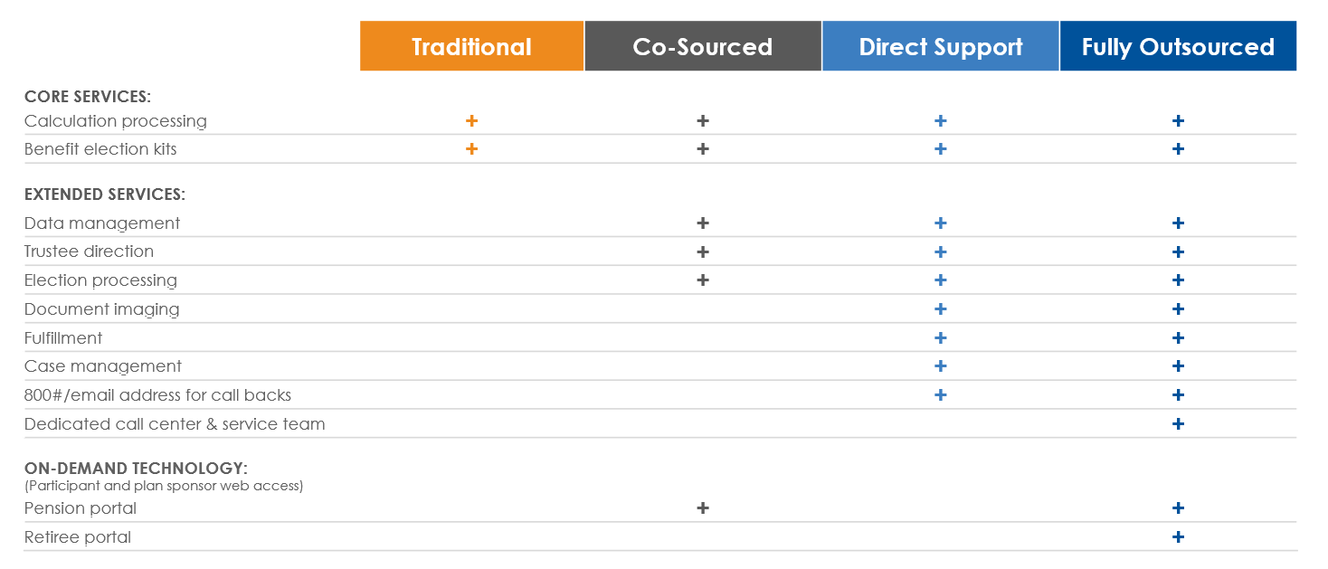Click the Election processing row label
The height and width of the screenshot is (569, 1328).
[100, 280]
